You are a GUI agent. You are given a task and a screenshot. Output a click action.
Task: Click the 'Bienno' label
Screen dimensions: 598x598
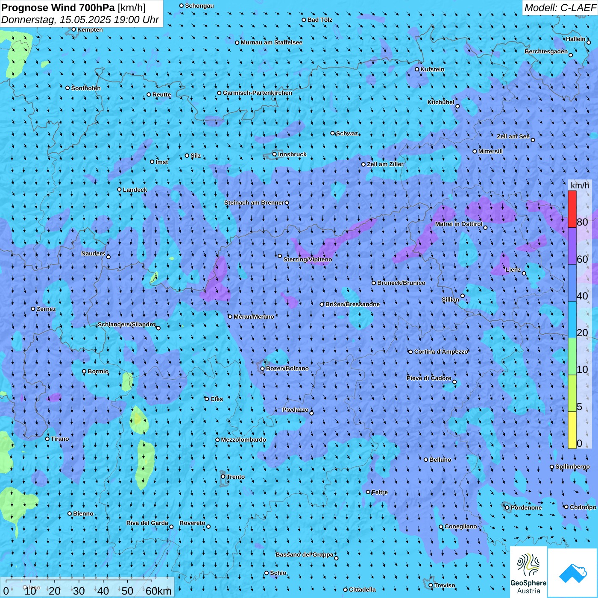click(83, 513)
